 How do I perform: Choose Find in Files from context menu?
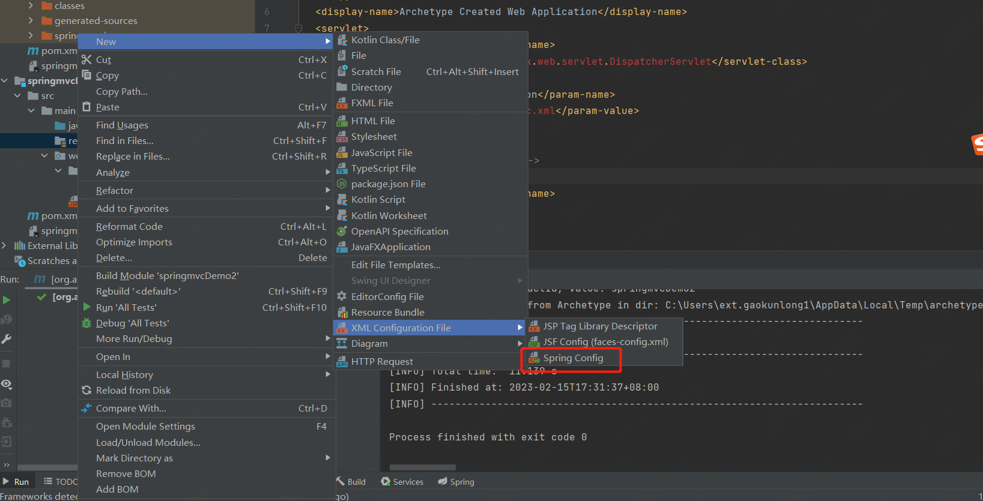point(206,140)
